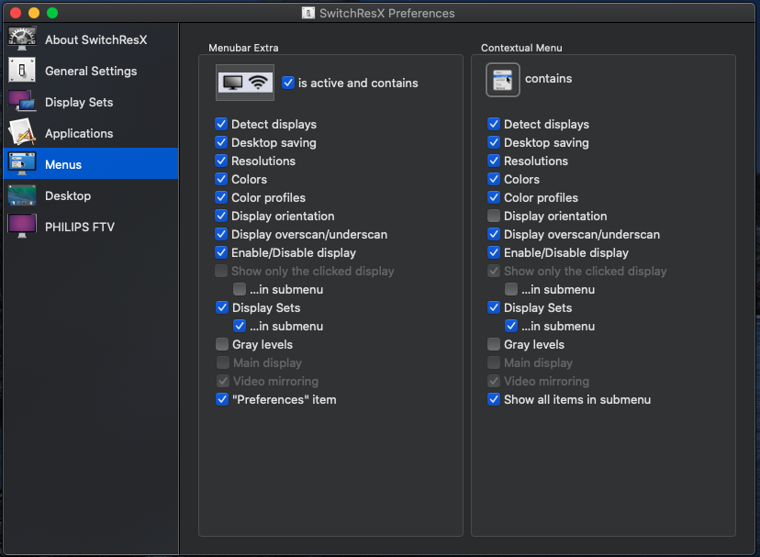The image size is (760, 557).
Task: Click the Menus sidebar icon
Action: (22, 164)
